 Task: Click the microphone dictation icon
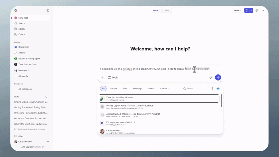click(x=211, y=77)
